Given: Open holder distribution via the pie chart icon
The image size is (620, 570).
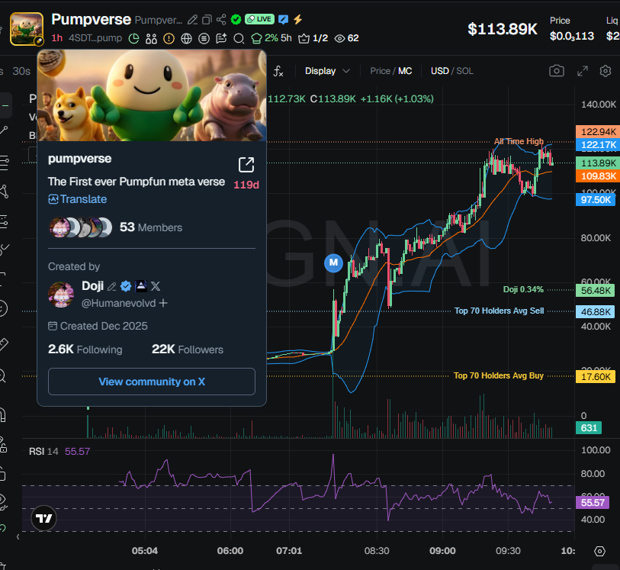Looking at the screenshot, I should [x=133, y=37].
